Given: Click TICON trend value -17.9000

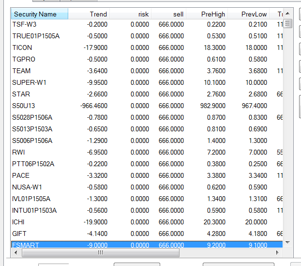Looking at the screenshot, I should 95,47.
